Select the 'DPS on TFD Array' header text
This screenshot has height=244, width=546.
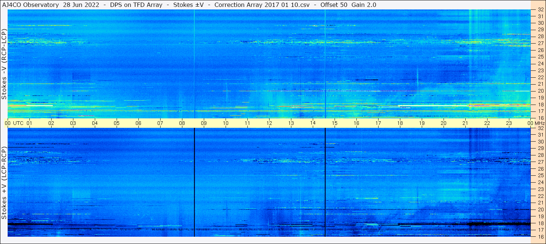[136, 5]
